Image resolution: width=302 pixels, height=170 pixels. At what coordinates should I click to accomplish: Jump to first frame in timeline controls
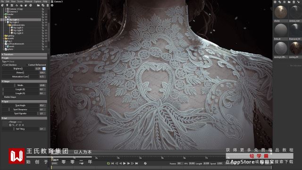pos(112,163)
